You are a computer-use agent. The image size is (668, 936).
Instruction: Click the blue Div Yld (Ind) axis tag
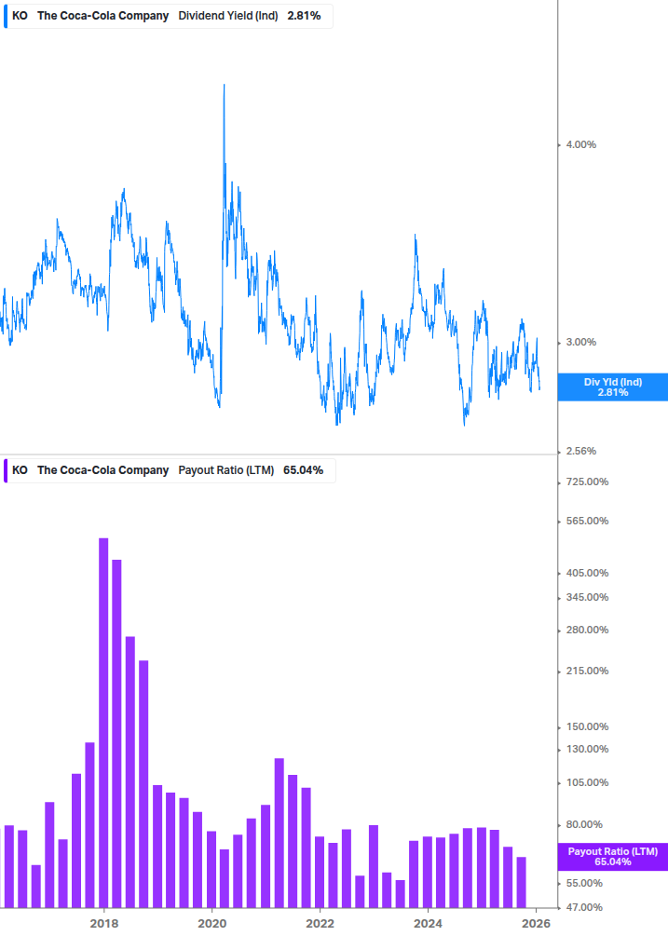point(612,387)
